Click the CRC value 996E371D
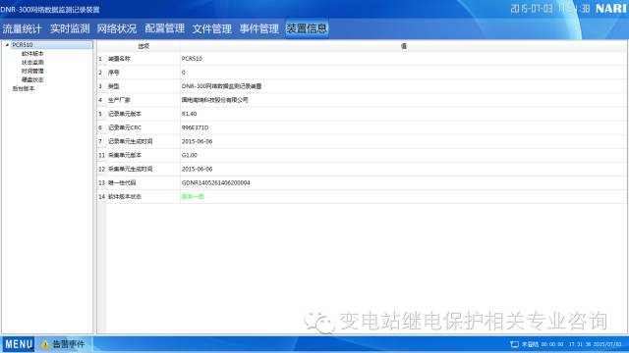This screenshot has height=353, width=629. pos(195,127)
